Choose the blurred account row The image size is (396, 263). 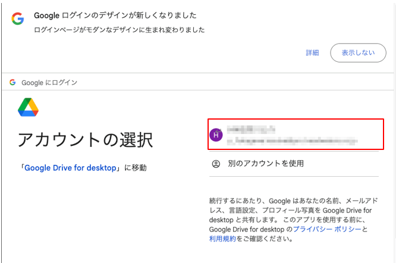[x=296, y=134]
